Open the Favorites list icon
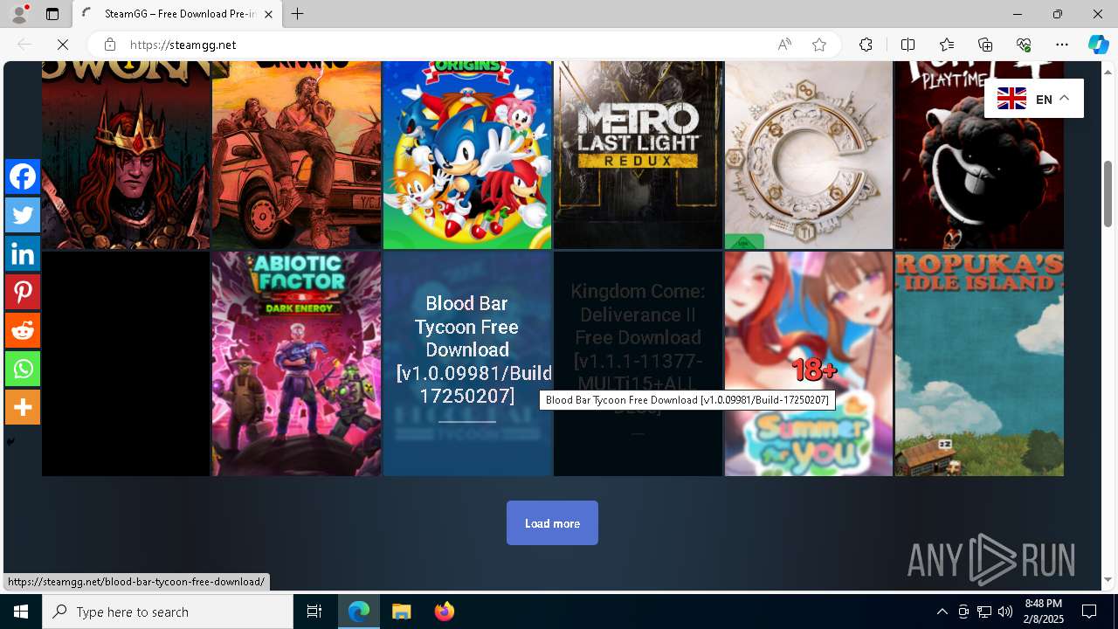Image resolution: width=1118 pixels, height=629 pixels. [x=947, y=45]
